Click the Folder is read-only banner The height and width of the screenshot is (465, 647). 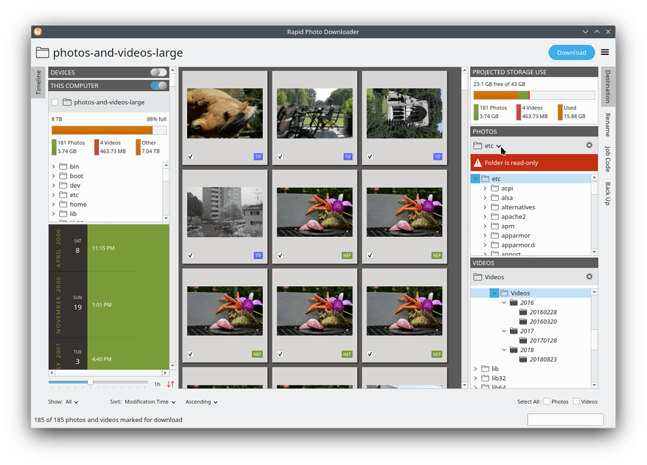pos(534,162)
